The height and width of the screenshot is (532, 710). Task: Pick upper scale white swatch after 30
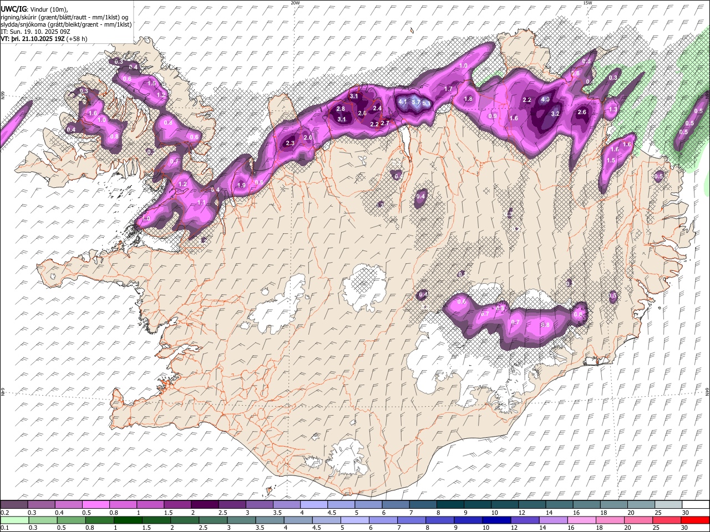[694, 504]
